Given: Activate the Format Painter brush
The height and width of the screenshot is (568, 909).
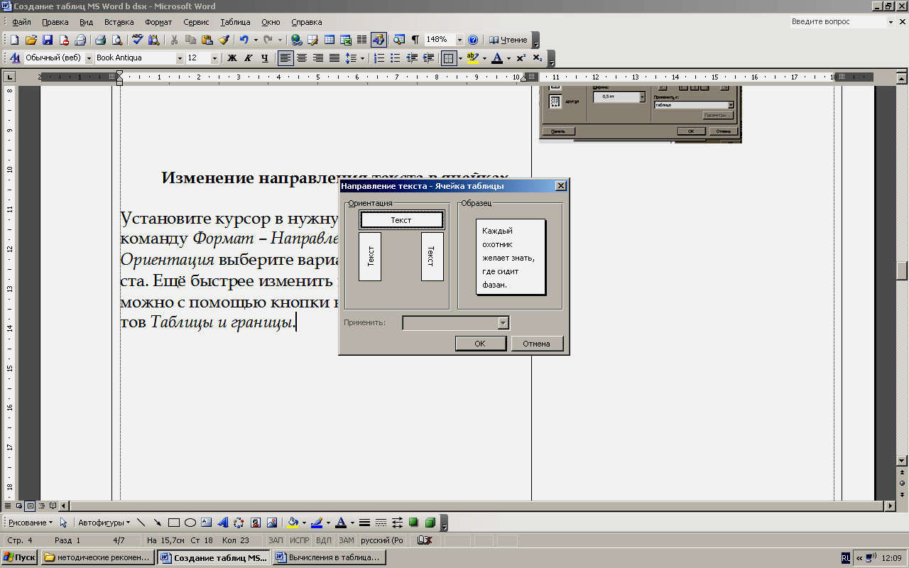Looking at the screenshot, I should point(224,40).
